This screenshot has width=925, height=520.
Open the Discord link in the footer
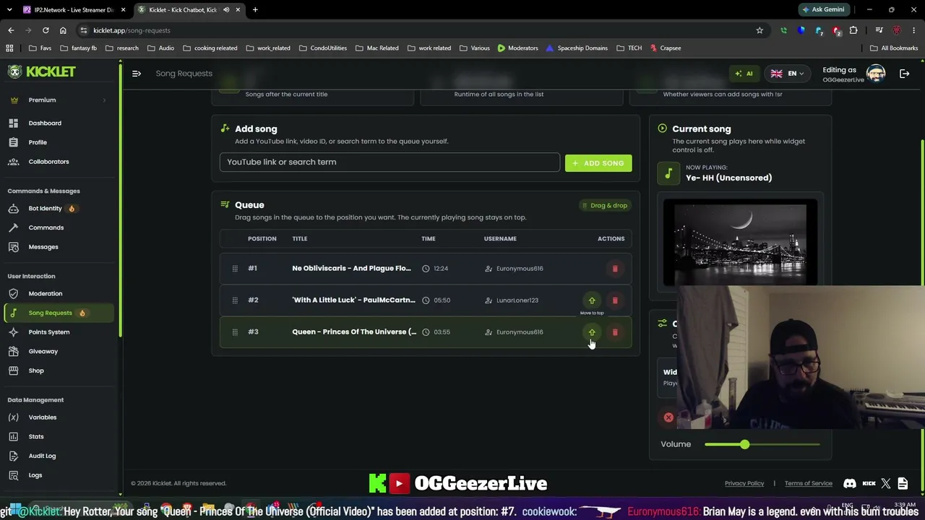850,483
